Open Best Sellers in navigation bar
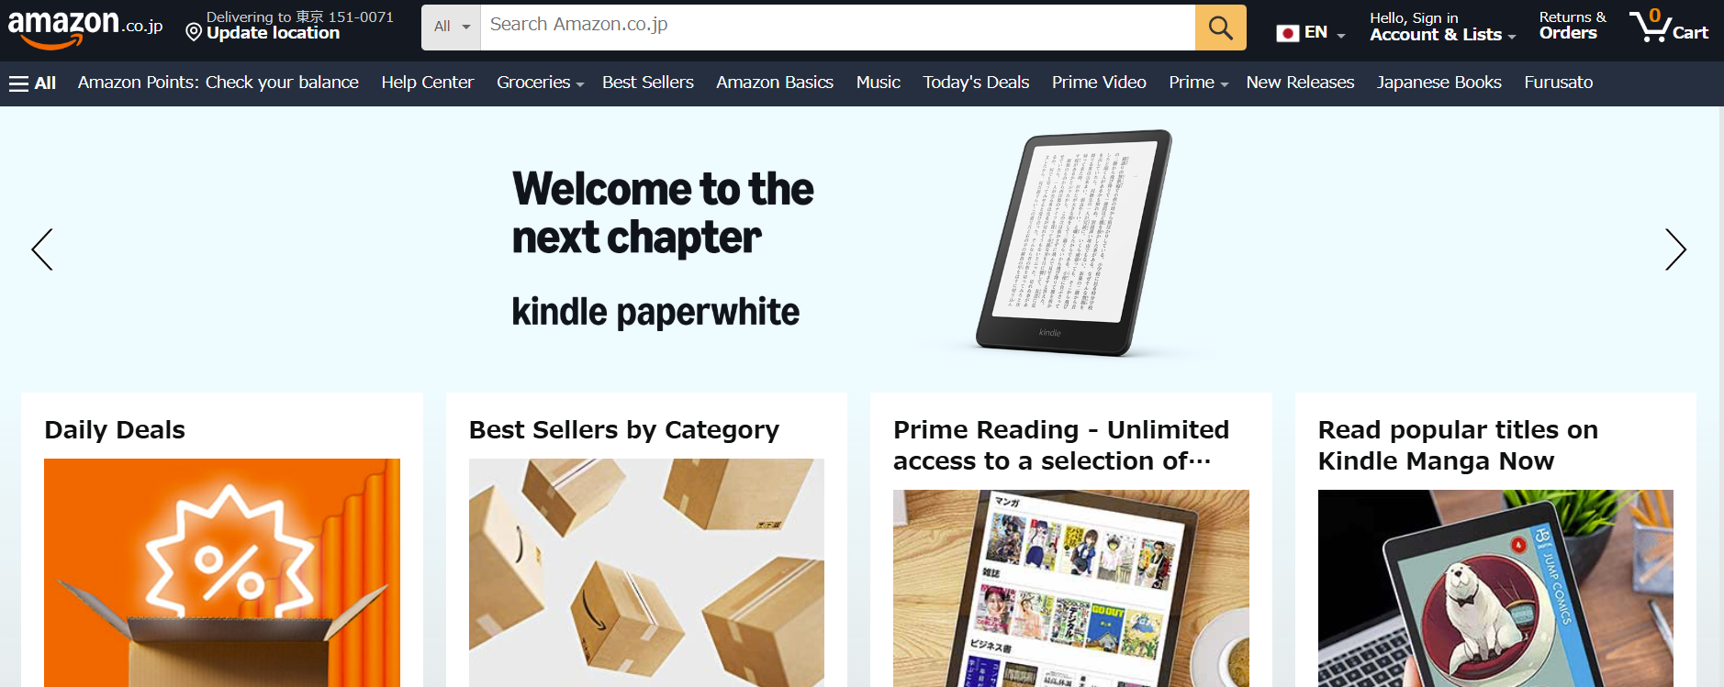Screen dimensions: 1724x687 click(648, 83)
